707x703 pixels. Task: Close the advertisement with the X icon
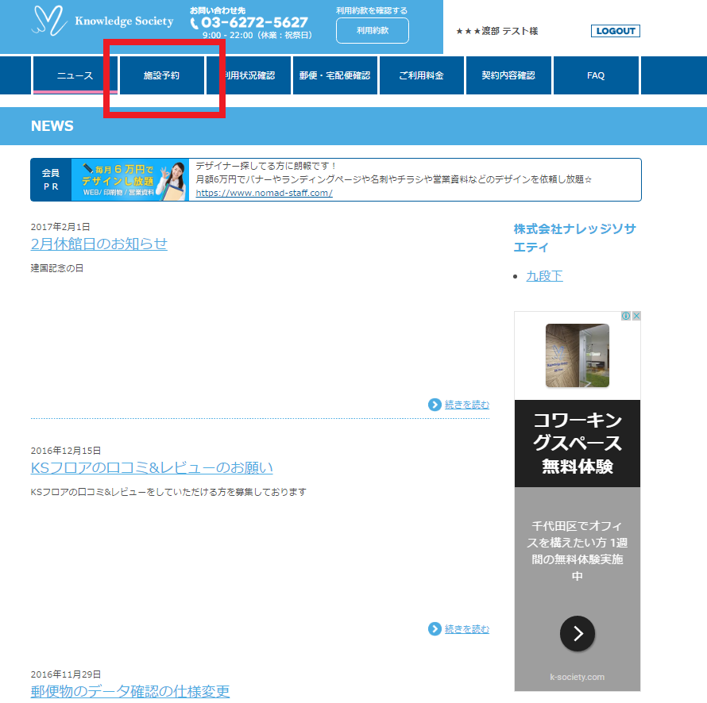click(636, 316)
